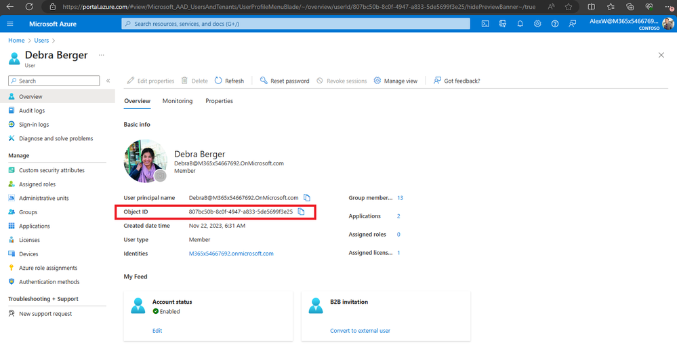Viewport: 677px width, 362px height.
Task: Switch to the Properties tab
Action: [x=220, y=100]
